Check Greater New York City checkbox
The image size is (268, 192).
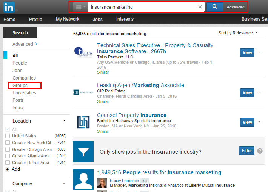(8, 143)
